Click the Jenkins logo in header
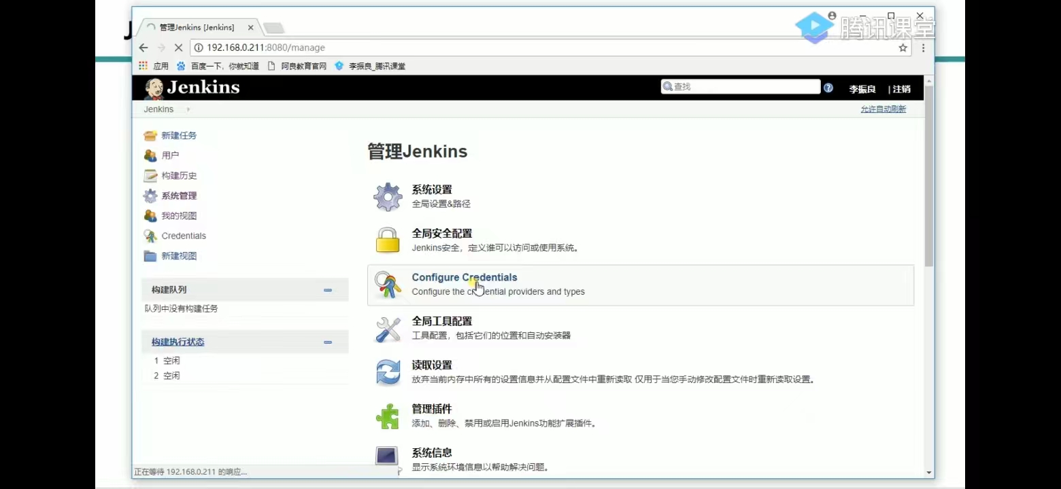The width and height of the screenshot is (1061, 489). (192, 88)
